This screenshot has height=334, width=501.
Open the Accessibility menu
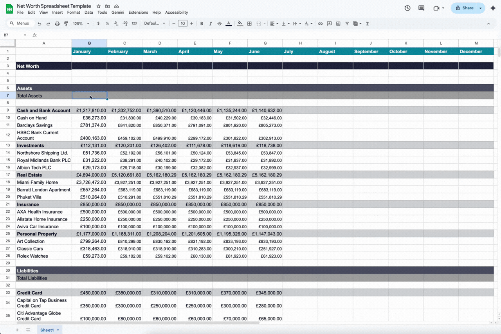(177, 13)
